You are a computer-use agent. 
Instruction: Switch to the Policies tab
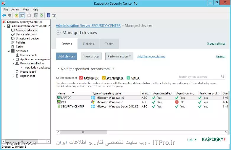click(x=88, y=44)
